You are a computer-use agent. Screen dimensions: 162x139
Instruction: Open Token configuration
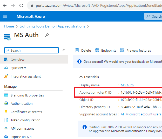click(25, 120)
